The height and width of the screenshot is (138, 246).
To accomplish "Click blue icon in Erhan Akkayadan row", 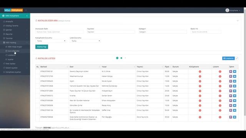I will (234, 100).
